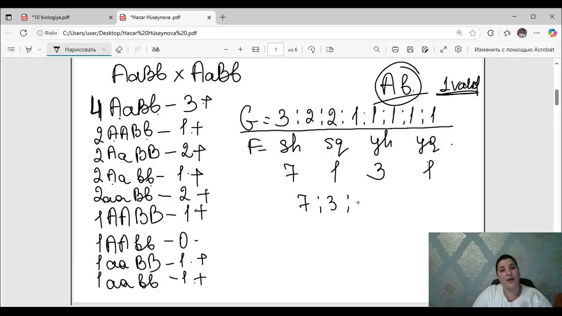The image size is (562, 316).
Task: Open the browser profile avatar
Action: click(x=522, y=33)
